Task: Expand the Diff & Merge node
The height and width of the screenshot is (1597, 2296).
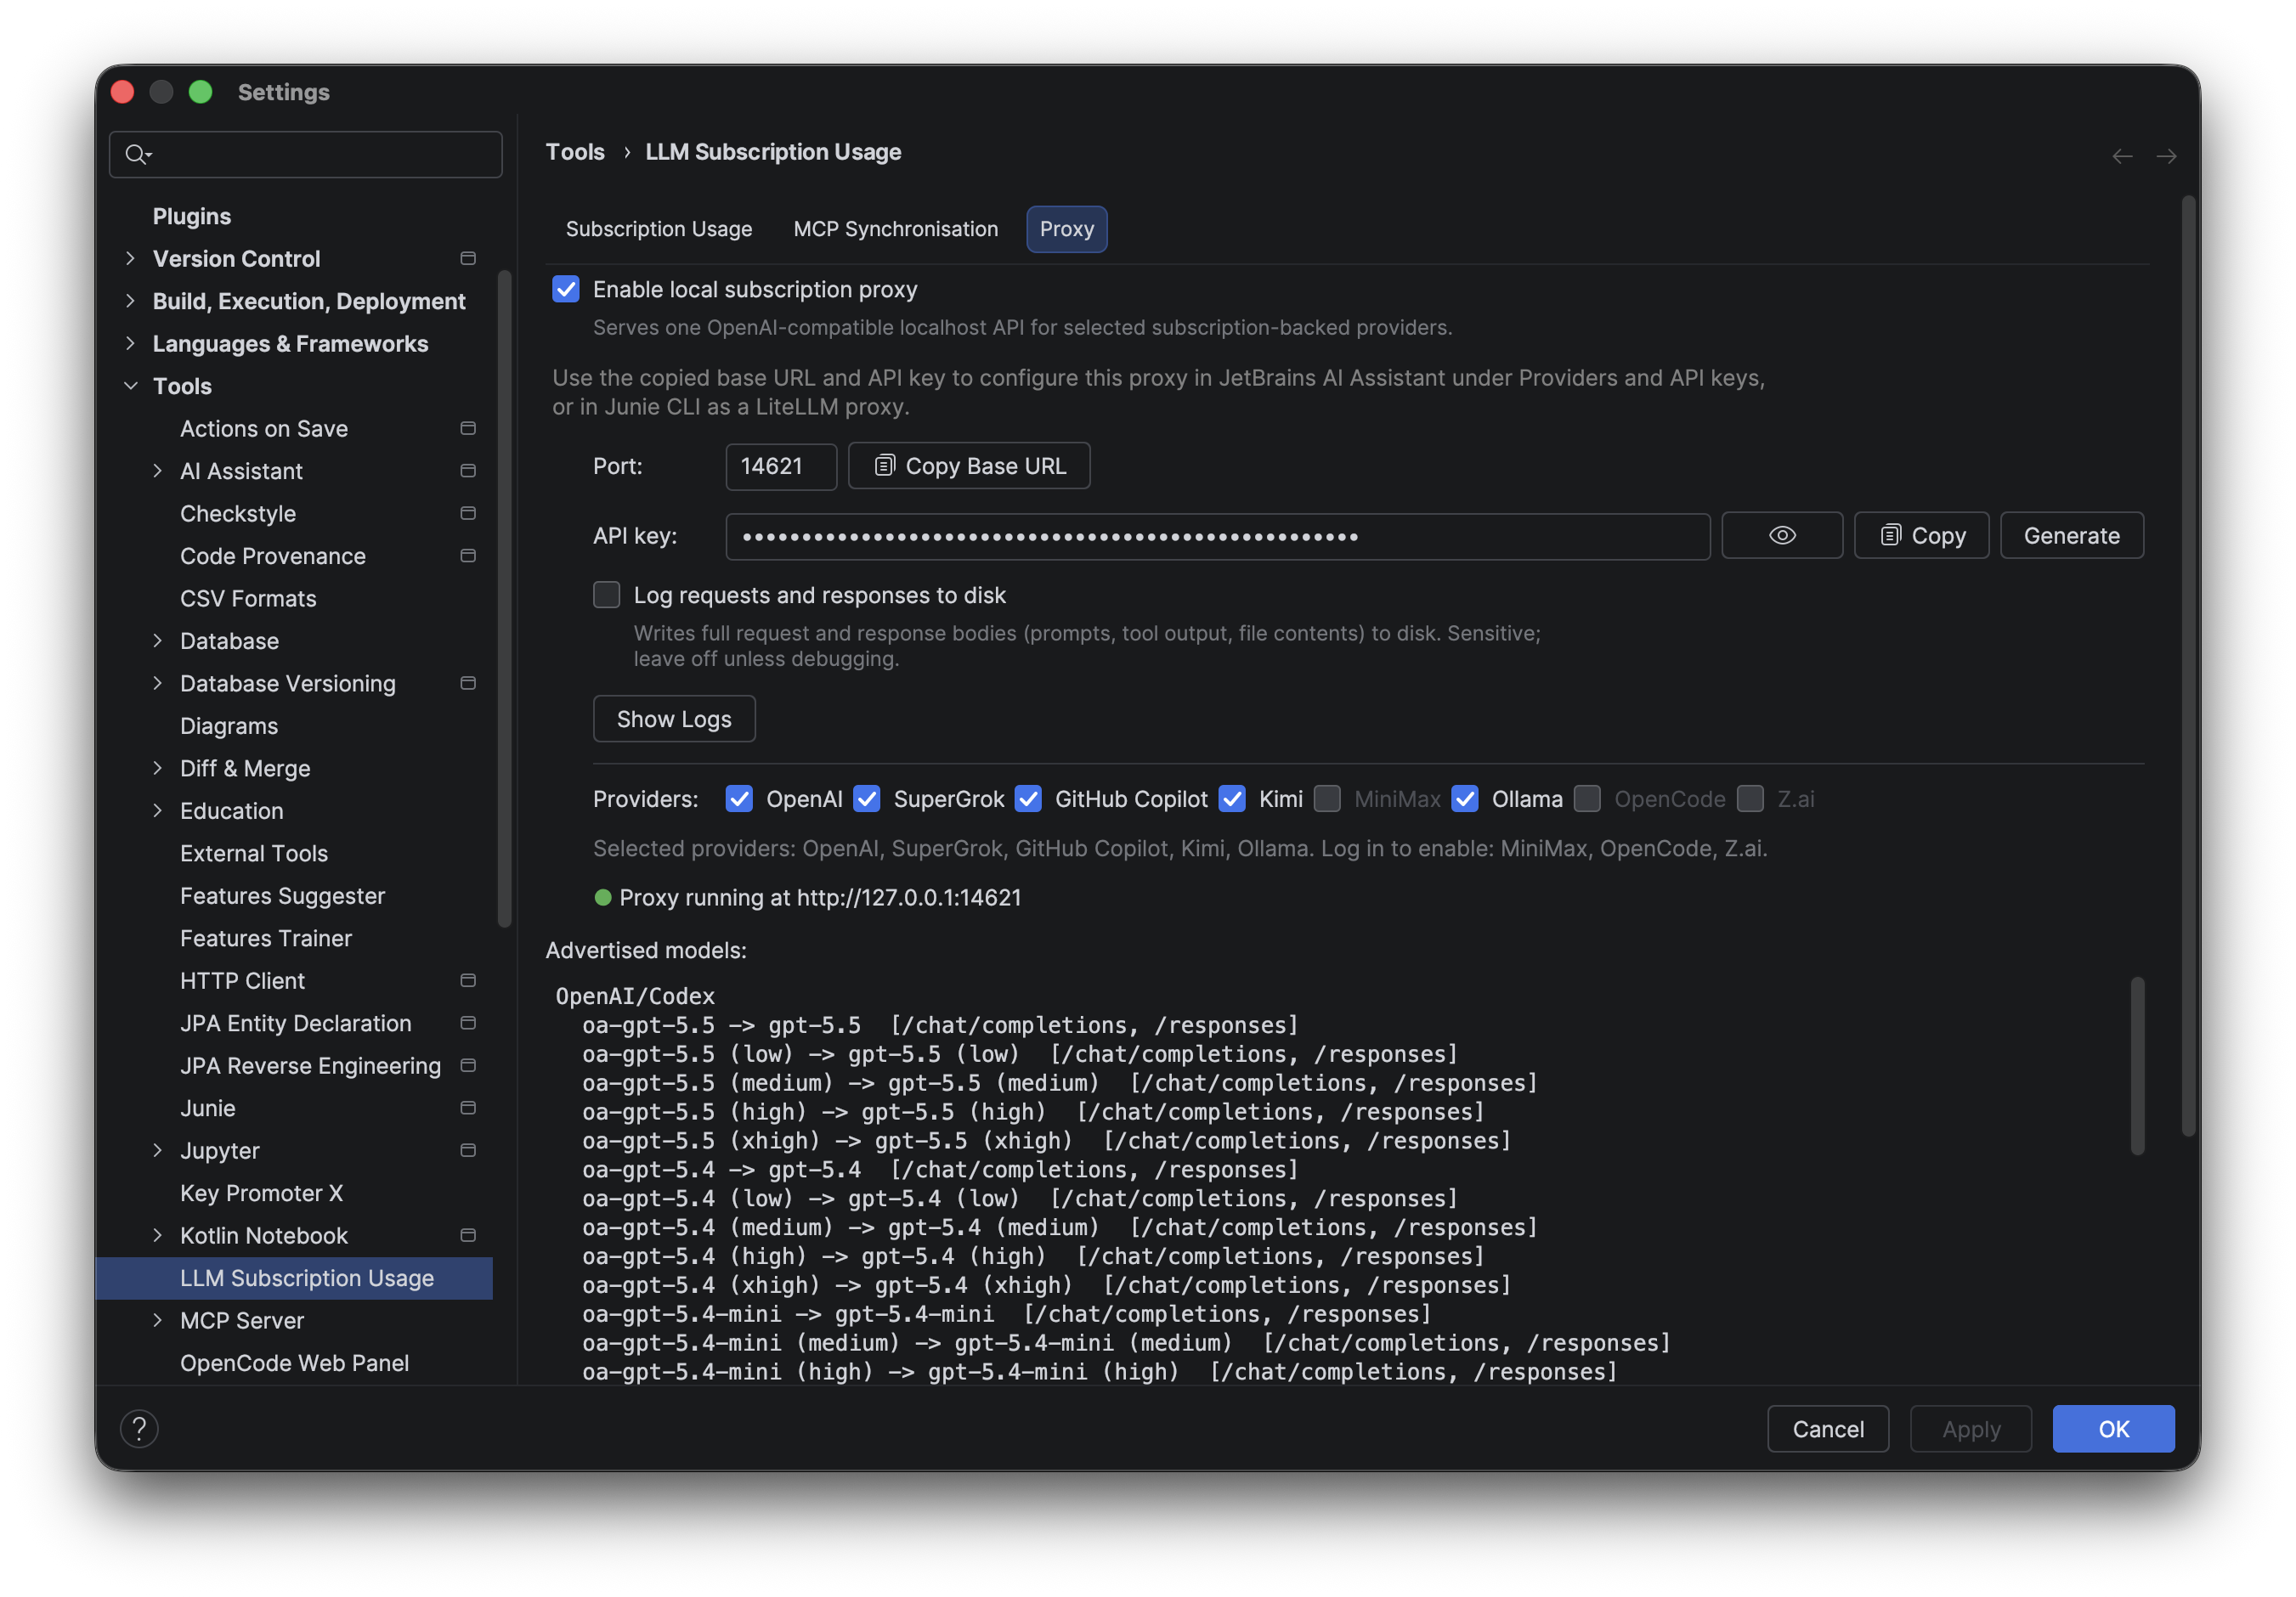Action: [157, 769]
